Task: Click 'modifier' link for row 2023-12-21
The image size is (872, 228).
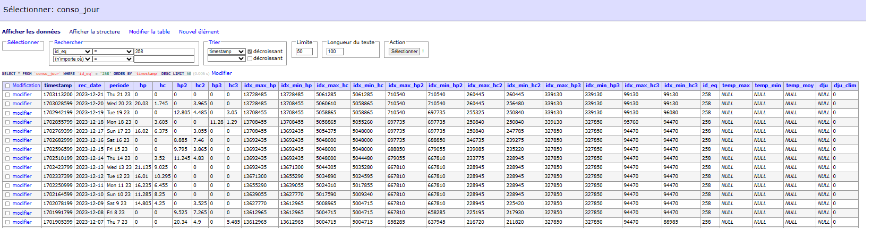Action: click(22, 95)
